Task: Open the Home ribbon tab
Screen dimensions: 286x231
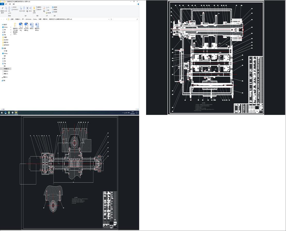Action: click(6, 4)
